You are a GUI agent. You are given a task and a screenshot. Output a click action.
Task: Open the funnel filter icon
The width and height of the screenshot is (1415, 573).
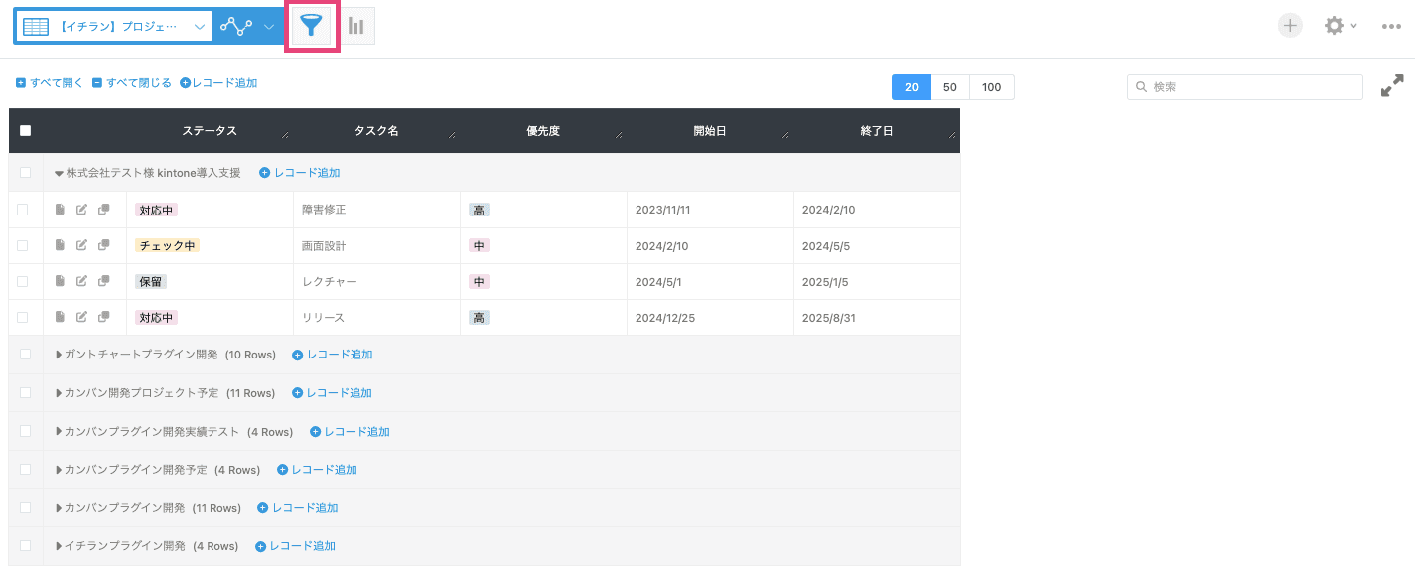[312, 26]
